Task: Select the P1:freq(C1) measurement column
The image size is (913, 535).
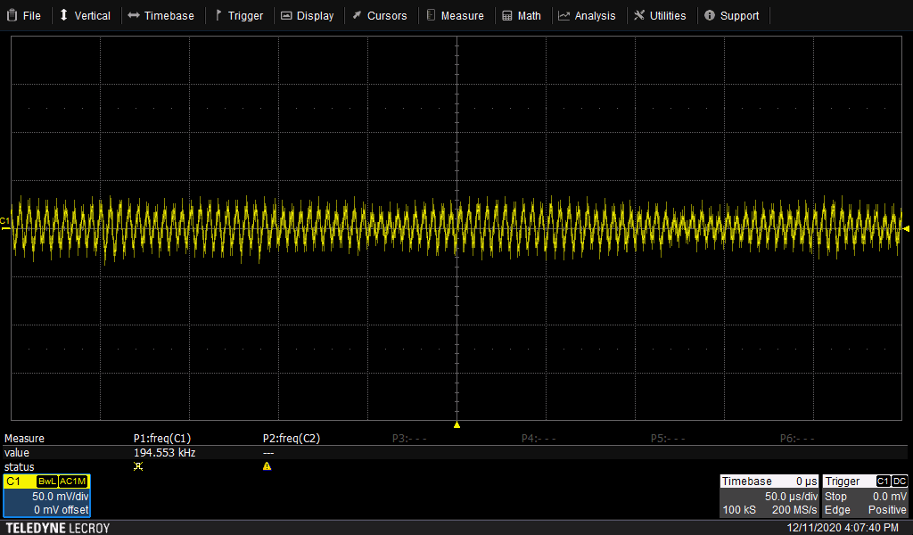Action: 163,439
